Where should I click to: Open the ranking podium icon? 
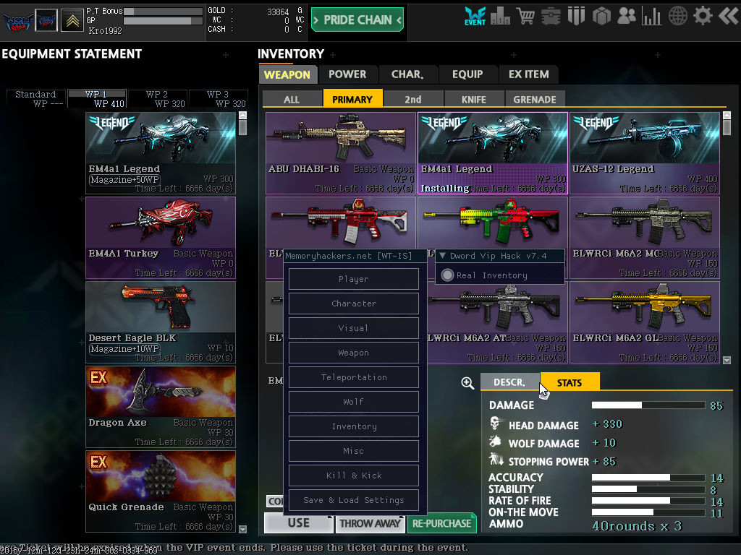(500, 17)
